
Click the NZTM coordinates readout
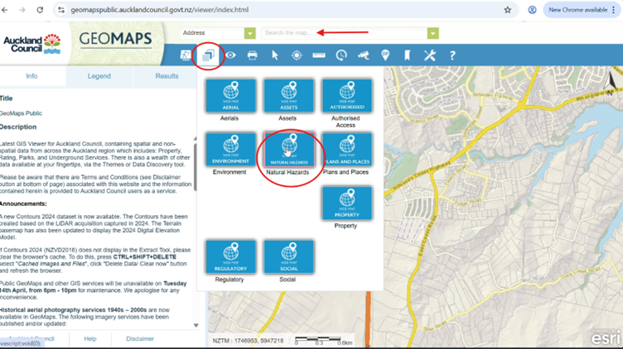[248, 341]
